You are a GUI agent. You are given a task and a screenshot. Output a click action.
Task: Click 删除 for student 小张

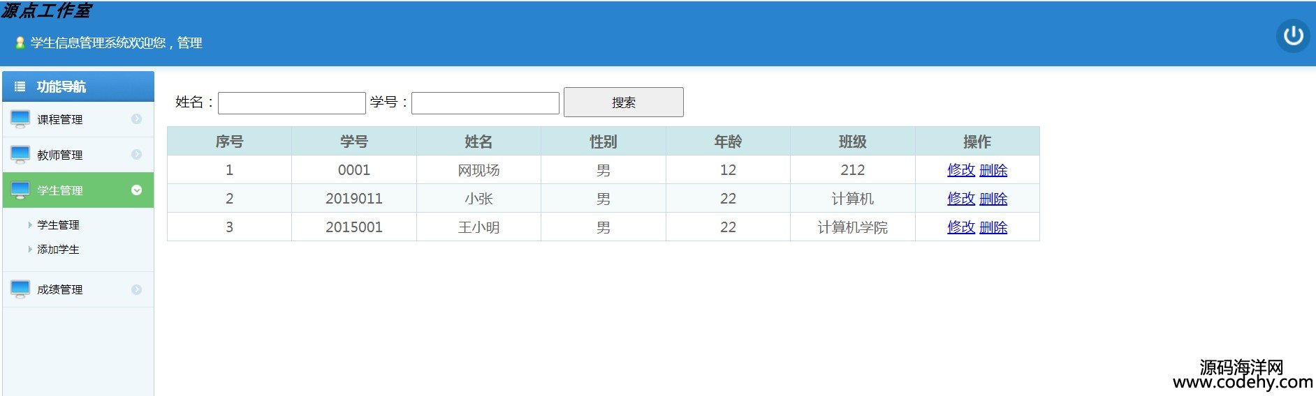point(993,199)
